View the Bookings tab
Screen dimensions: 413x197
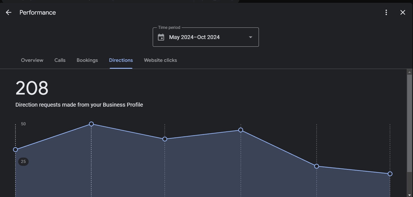[87, 60]
